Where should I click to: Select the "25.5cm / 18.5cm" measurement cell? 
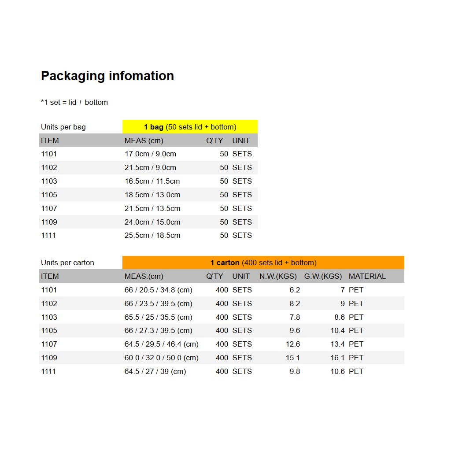(152, 235)
